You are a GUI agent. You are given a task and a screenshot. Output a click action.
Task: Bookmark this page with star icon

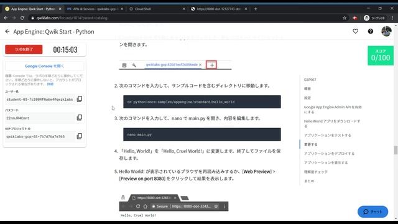click(345, 18)
